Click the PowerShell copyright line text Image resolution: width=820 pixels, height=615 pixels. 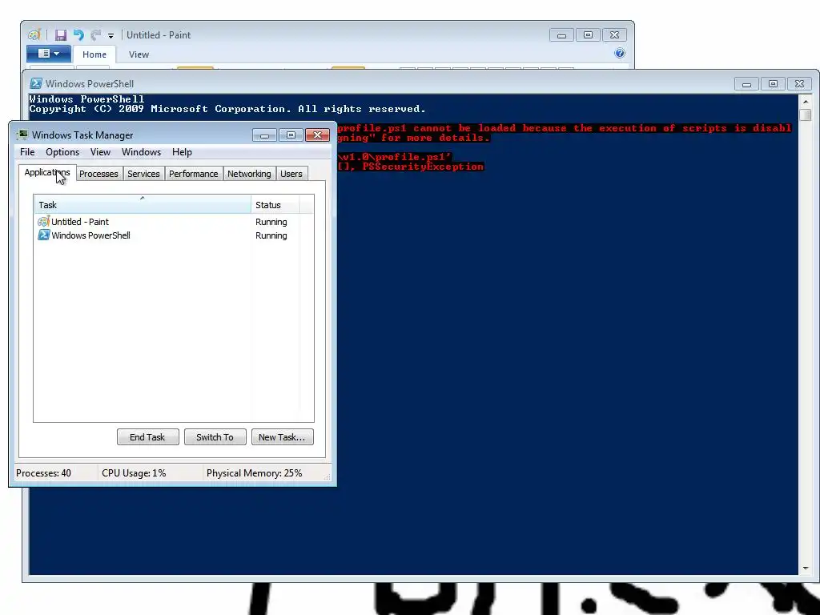coord(227,109)
